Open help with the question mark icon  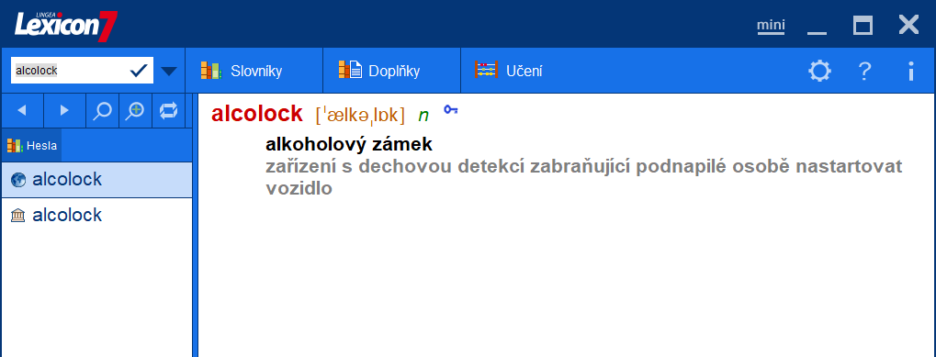[864, 72]
